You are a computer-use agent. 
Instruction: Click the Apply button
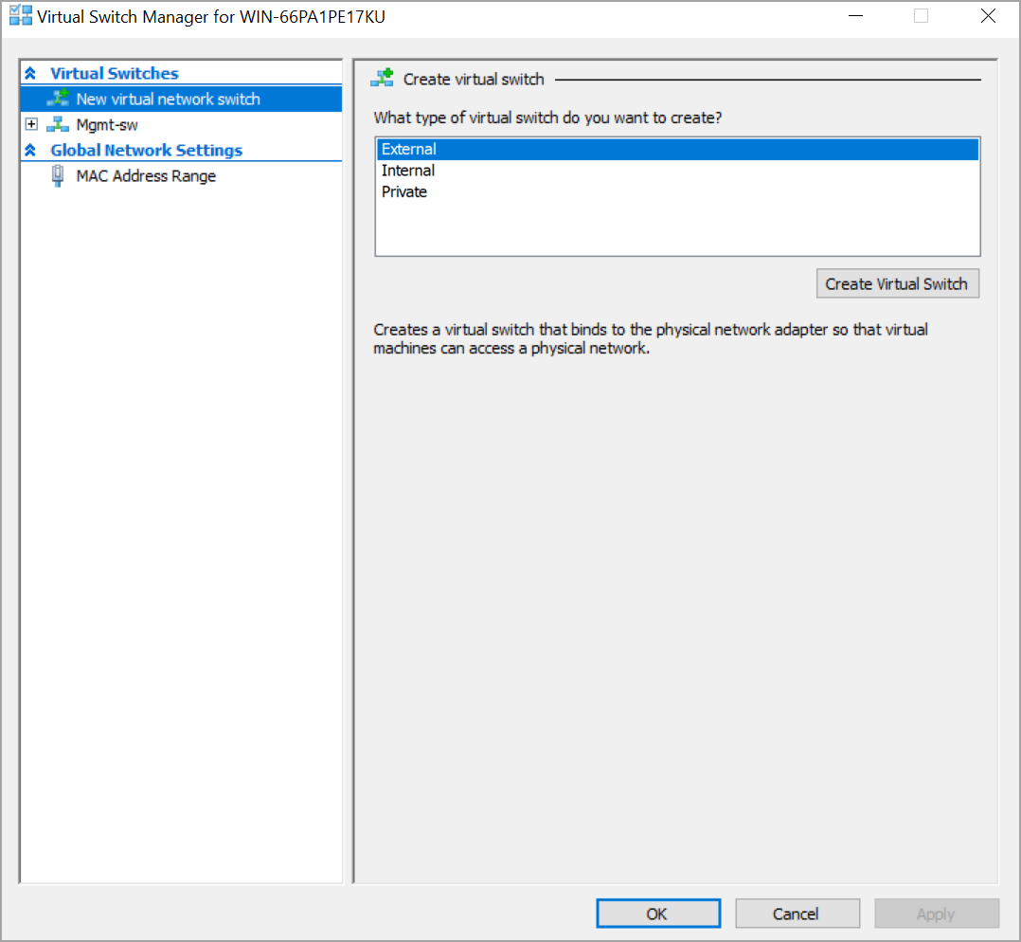pos(936,913)
